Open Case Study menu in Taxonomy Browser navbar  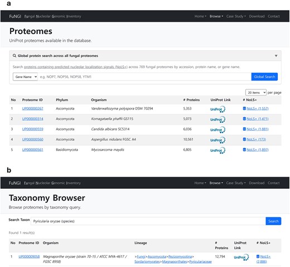[236, 183]
